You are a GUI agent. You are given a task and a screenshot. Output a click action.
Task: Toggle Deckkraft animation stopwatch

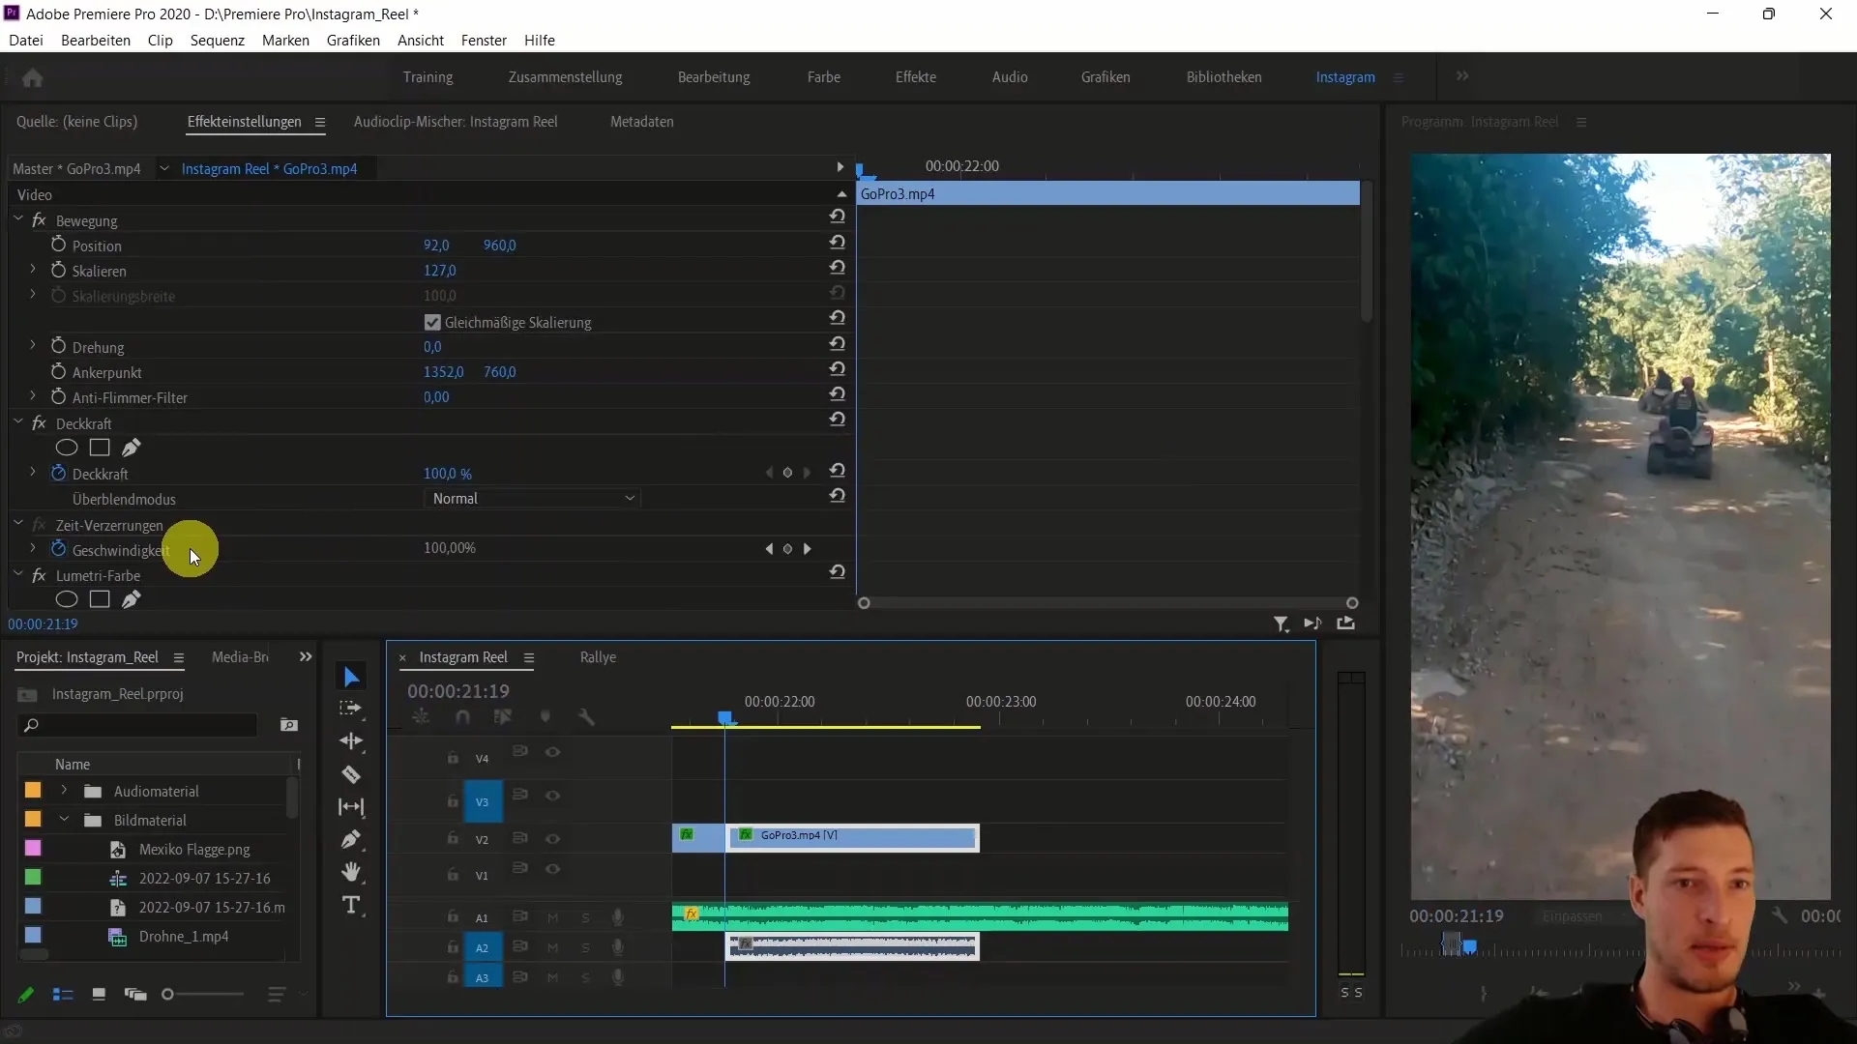[x=58, y=473]
